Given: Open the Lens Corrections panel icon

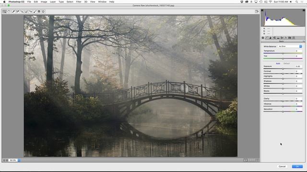Looking at the screenshot, I should 282,38.
